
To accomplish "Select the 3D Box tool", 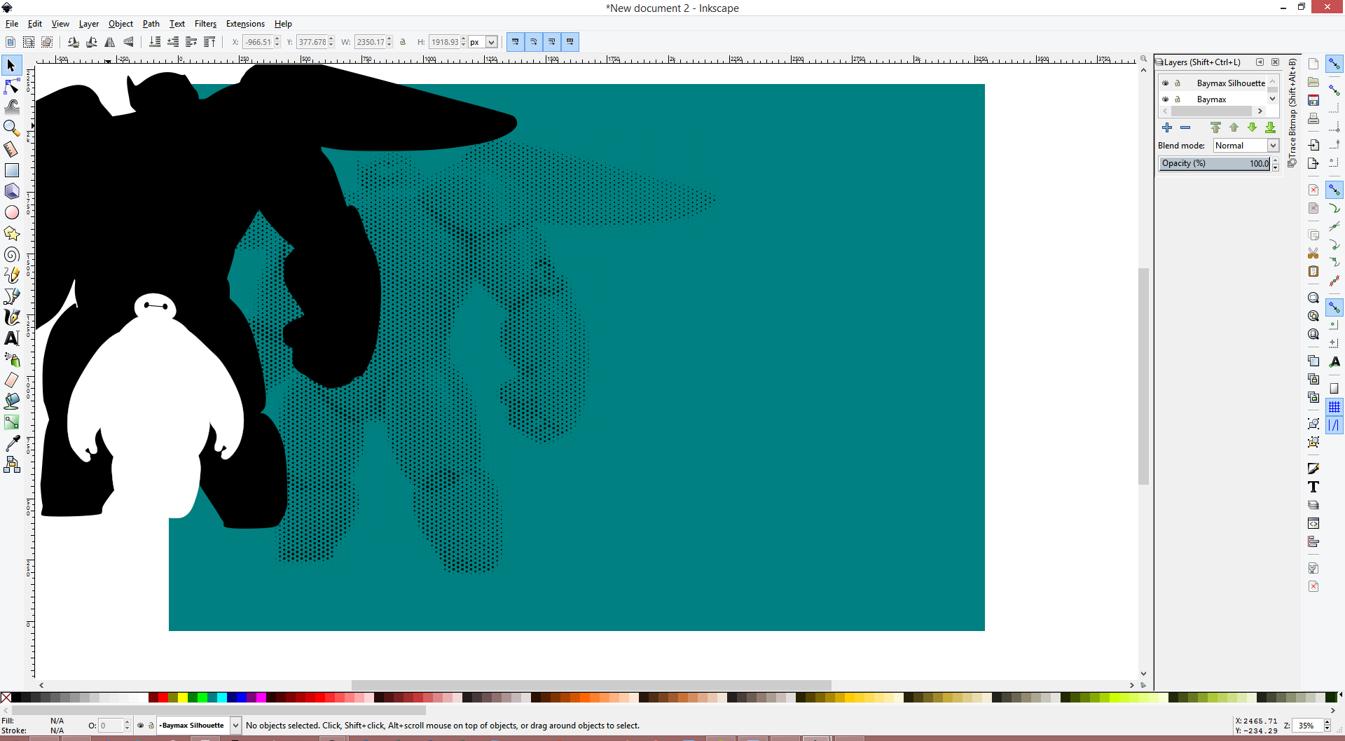I will pos(11,191).
